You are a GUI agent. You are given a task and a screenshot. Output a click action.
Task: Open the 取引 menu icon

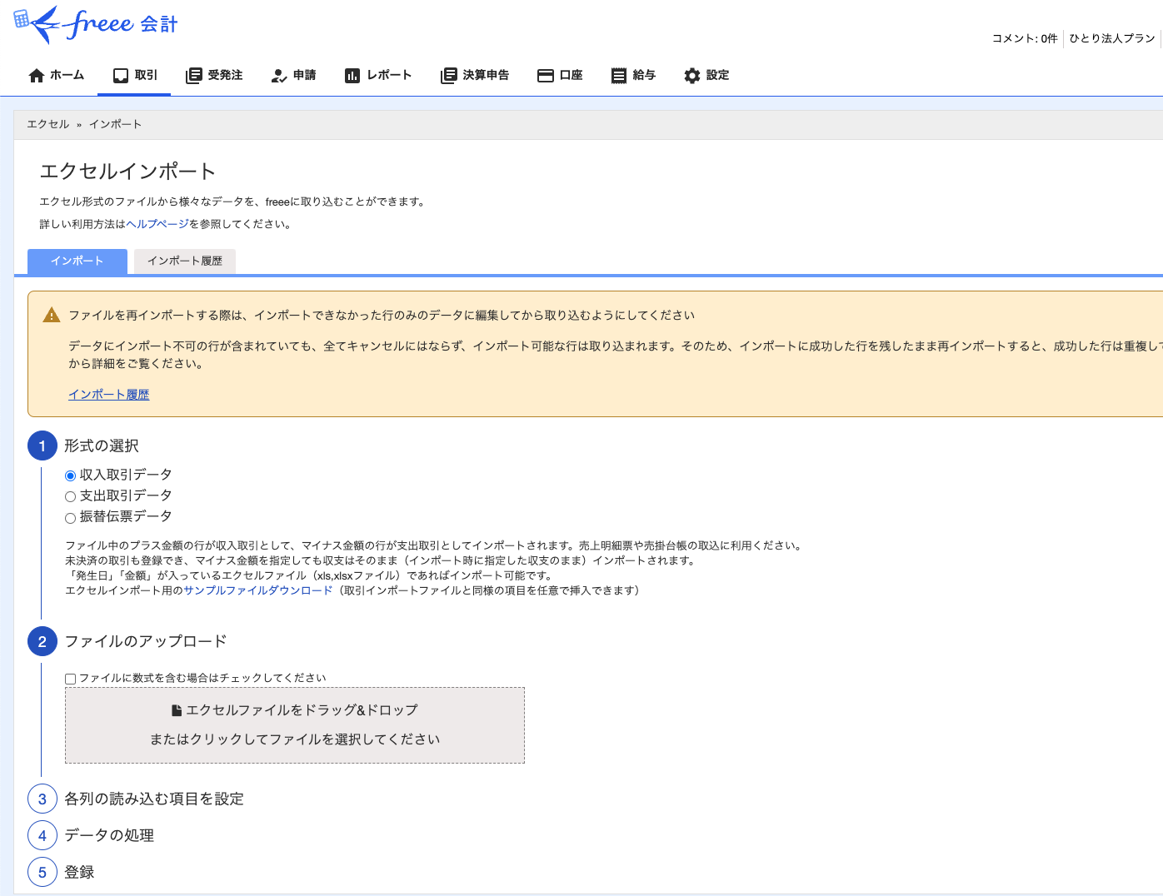121,76
